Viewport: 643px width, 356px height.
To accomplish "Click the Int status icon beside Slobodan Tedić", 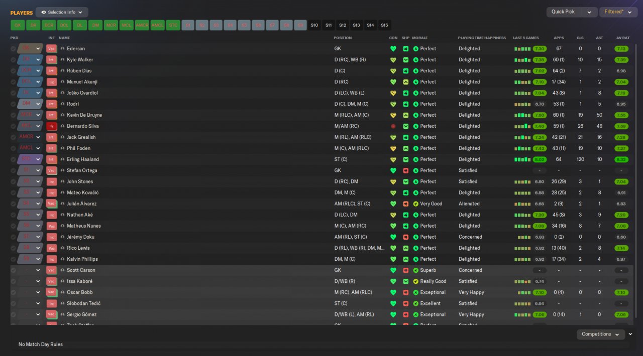I will click(x=51, y=303).
